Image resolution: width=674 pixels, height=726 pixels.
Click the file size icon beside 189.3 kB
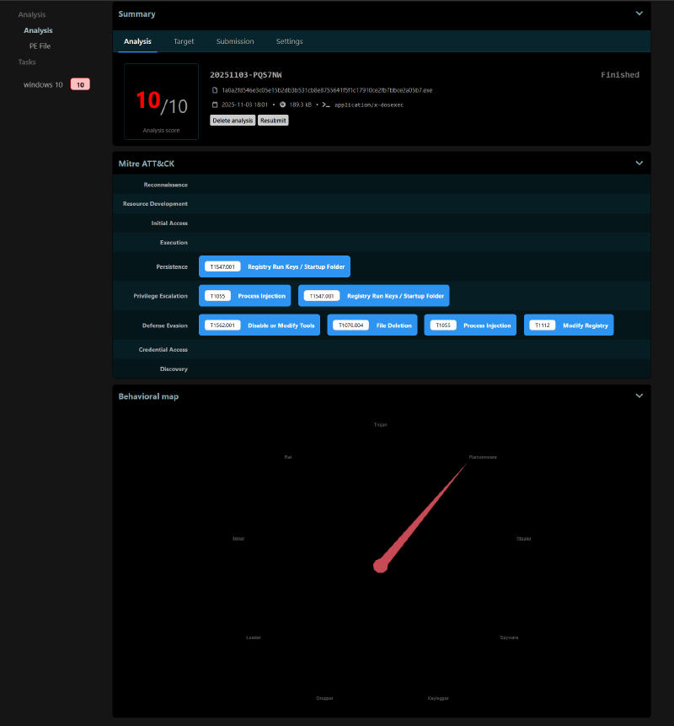tap(282, 105)
